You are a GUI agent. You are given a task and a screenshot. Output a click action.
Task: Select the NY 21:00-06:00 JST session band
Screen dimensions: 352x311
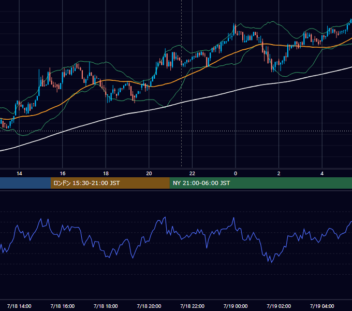[260, 183]
